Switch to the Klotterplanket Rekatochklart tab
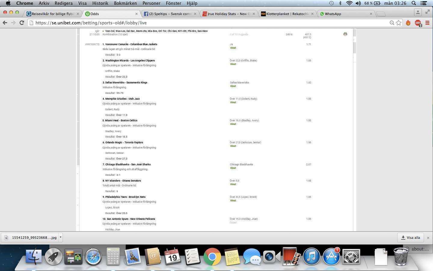Viewport: 433px width, 271px height. click(x=287, y=14)
